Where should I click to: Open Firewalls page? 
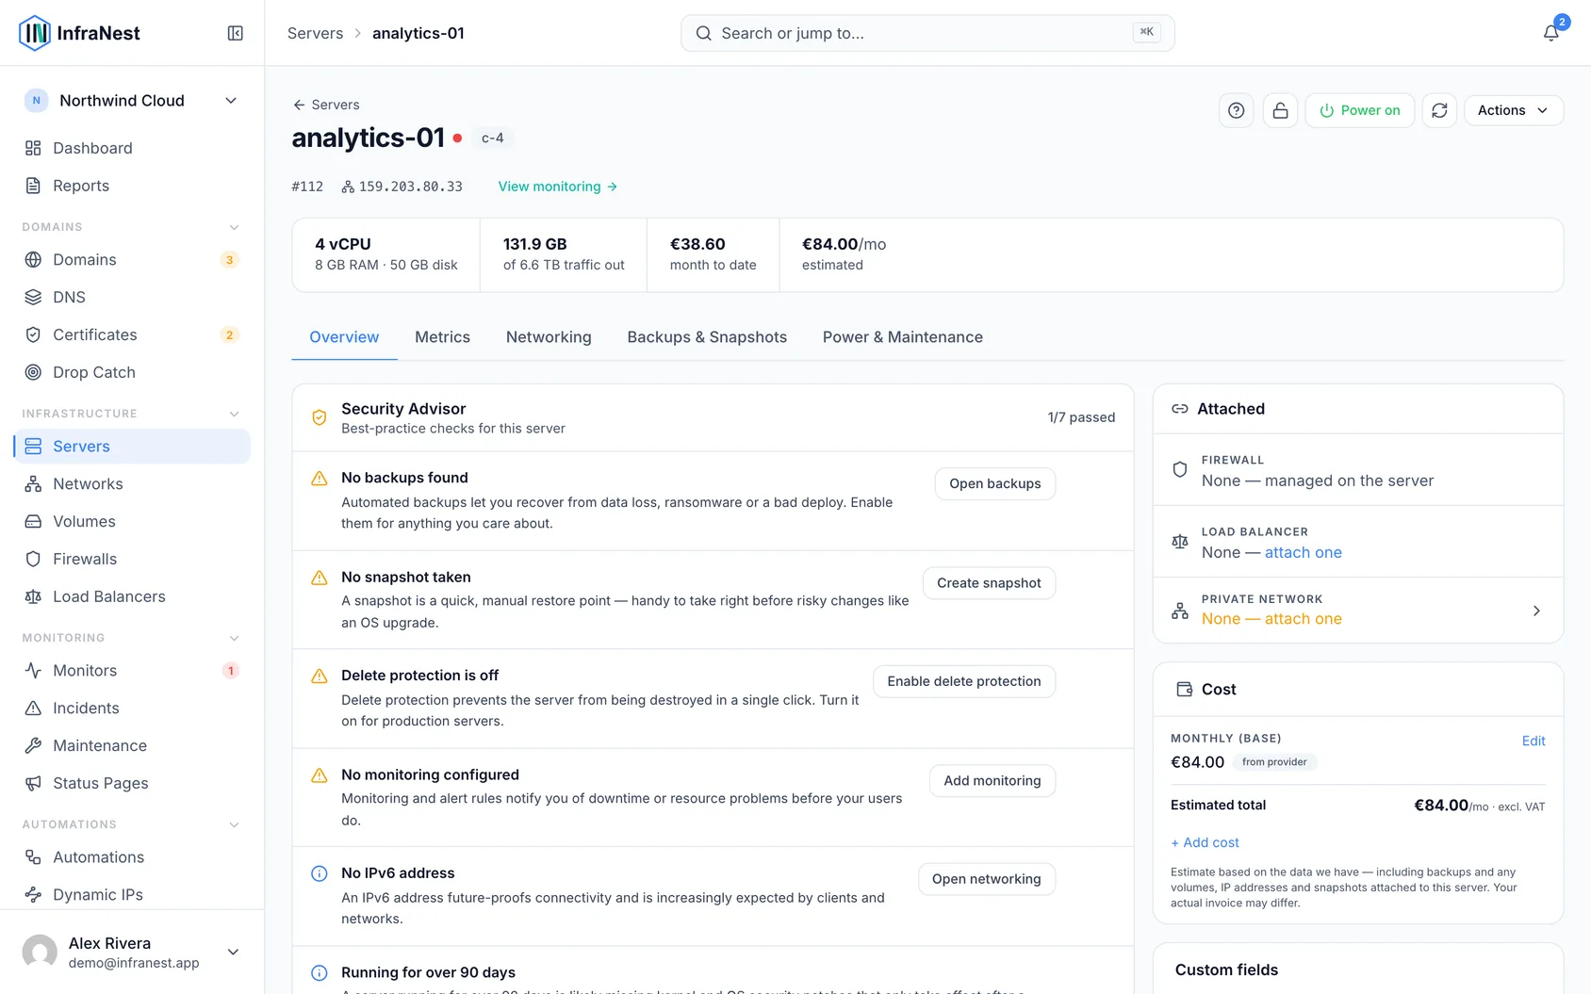(132, 559)
